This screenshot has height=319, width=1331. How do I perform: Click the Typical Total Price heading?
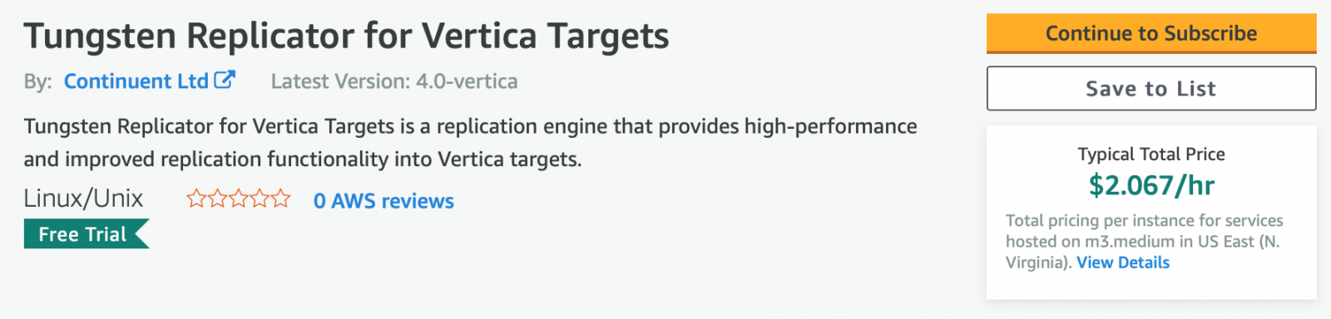click(1151, 154)
